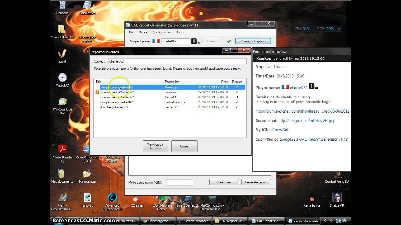This screenshot has width=401, height=225.
Task: Select the Glitcher report by pesten27
Action: pos(169,107)
